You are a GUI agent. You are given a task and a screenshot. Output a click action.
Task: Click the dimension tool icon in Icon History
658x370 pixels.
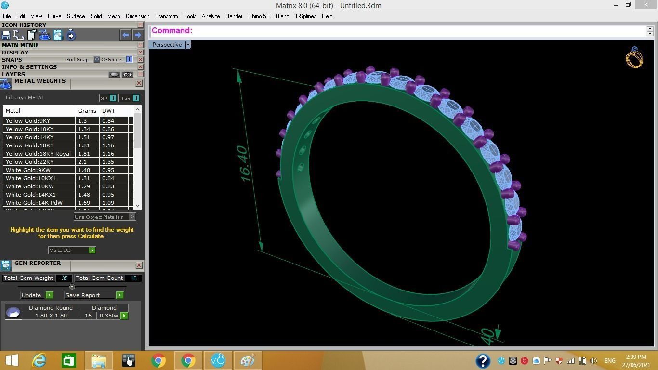(x=19, y=35)
